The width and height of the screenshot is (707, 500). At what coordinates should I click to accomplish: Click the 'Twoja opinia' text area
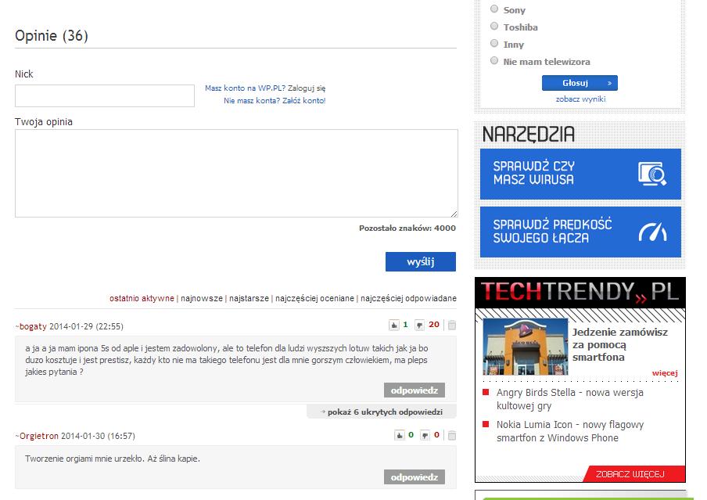pos(236,173)
